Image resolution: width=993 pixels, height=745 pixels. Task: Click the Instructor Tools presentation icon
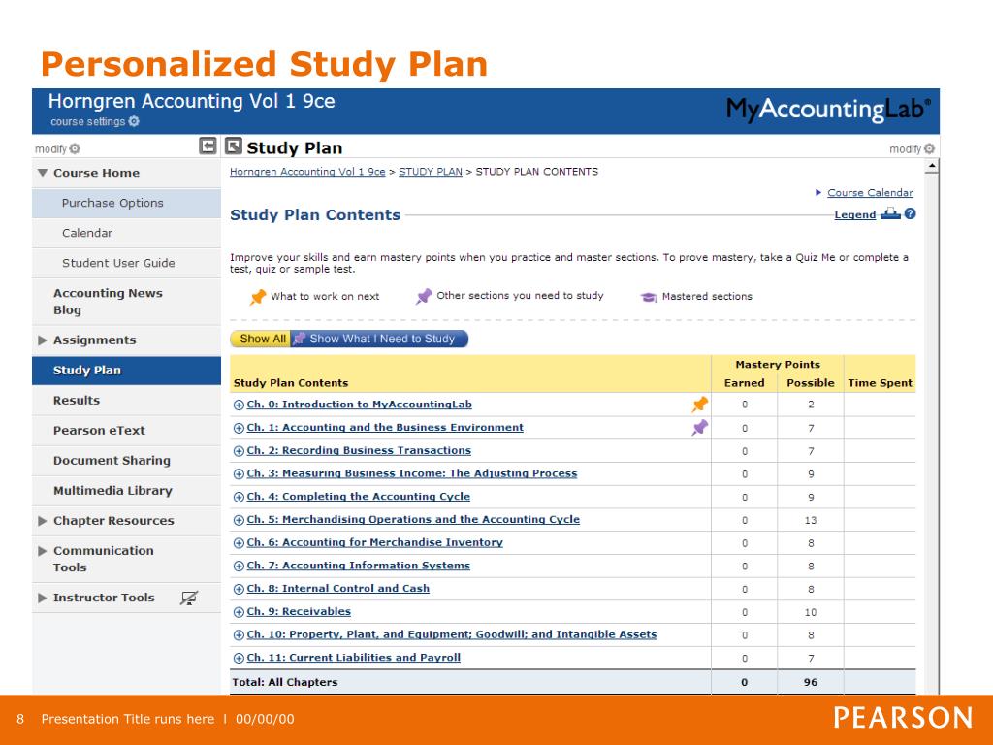[x=189, y=598]
